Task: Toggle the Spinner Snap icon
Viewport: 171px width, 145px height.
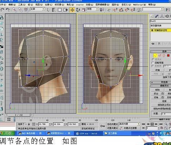Action: pos(133,10)
